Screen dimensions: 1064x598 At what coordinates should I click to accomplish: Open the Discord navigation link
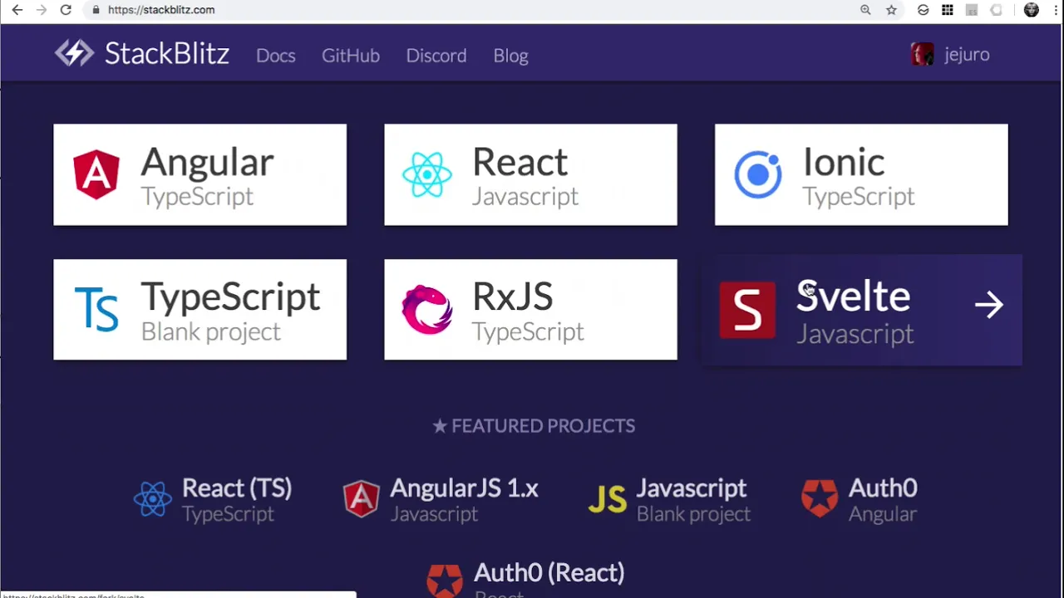click(x=436, y=56)
